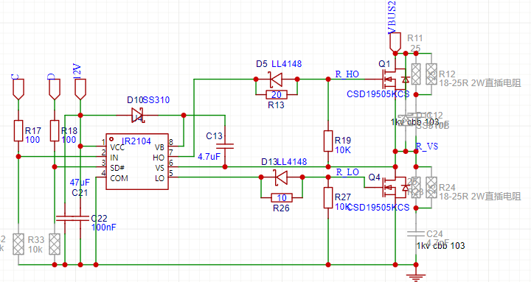Click the R27 designator text

tap(343, 197)
